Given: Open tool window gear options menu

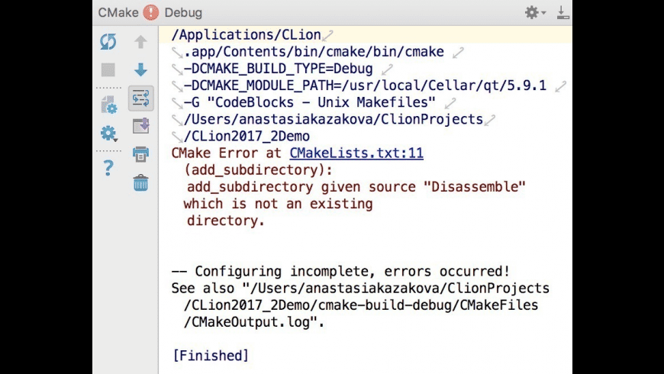Looking at the screenshot, I should tap(533, 12).
